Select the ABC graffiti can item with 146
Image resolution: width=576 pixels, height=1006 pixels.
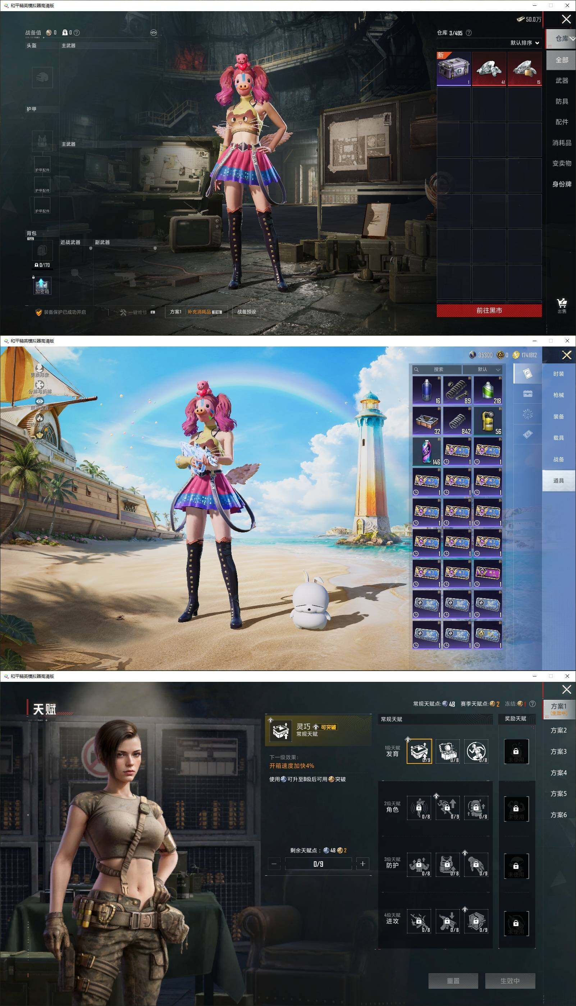coord(426,451)
